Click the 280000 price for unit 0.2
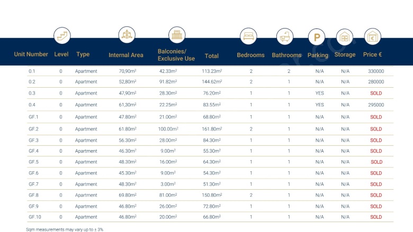Screen dimensions: 413x232 coord(376,82)
